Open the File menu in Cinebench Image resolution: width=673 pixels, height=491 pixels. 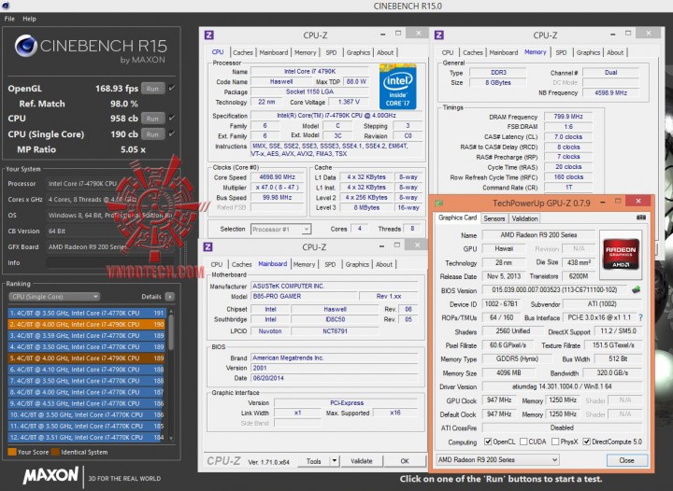click(9, 19)
